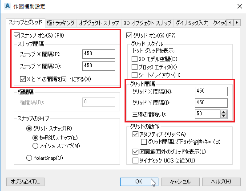Toggle the グリッド オン(G) (F7) checkbox
This screenshot has width=246, height=191.
(x=129, y=35)
